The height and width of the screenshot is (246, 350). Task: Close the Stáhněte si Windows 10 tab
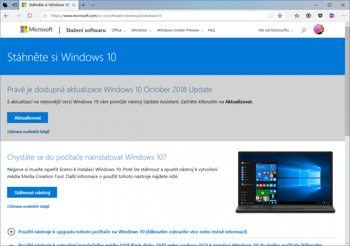click(x=73, y=5)
